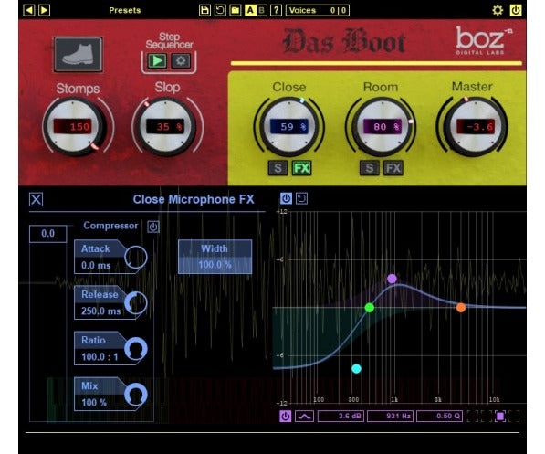Save the preset with floppy disk icon
Screen dimensions: 545x454
click(204, 10)
